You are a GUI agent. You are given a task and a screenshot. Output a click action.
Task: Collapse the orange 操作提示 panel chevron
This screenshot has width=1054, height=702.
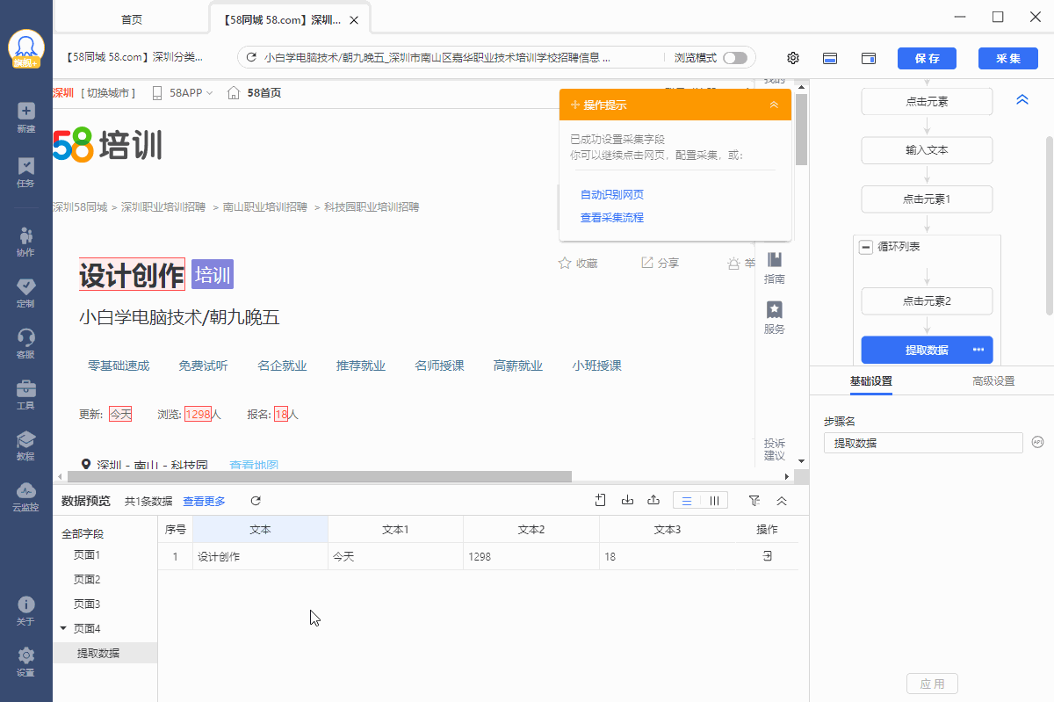(x=774, y=105)
